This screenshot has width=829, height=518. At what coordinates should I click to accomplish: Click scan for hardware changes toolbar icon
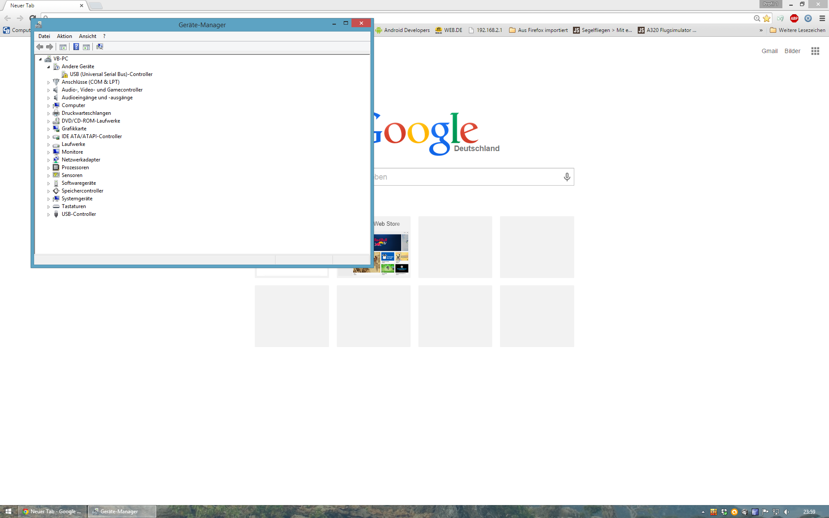[100, 47]
